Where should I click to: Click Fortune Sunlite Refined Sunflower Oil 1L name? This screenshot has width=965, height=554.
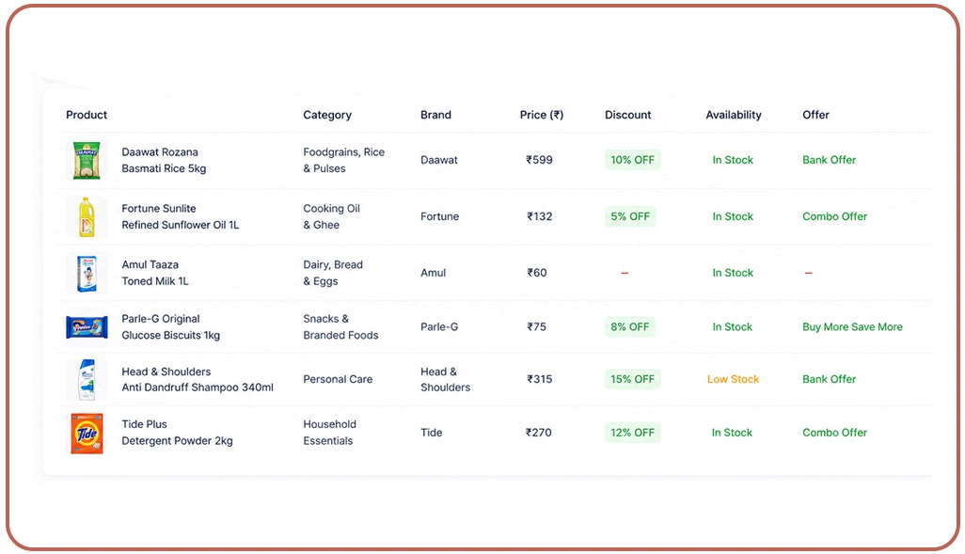click(x=181, y=216)
